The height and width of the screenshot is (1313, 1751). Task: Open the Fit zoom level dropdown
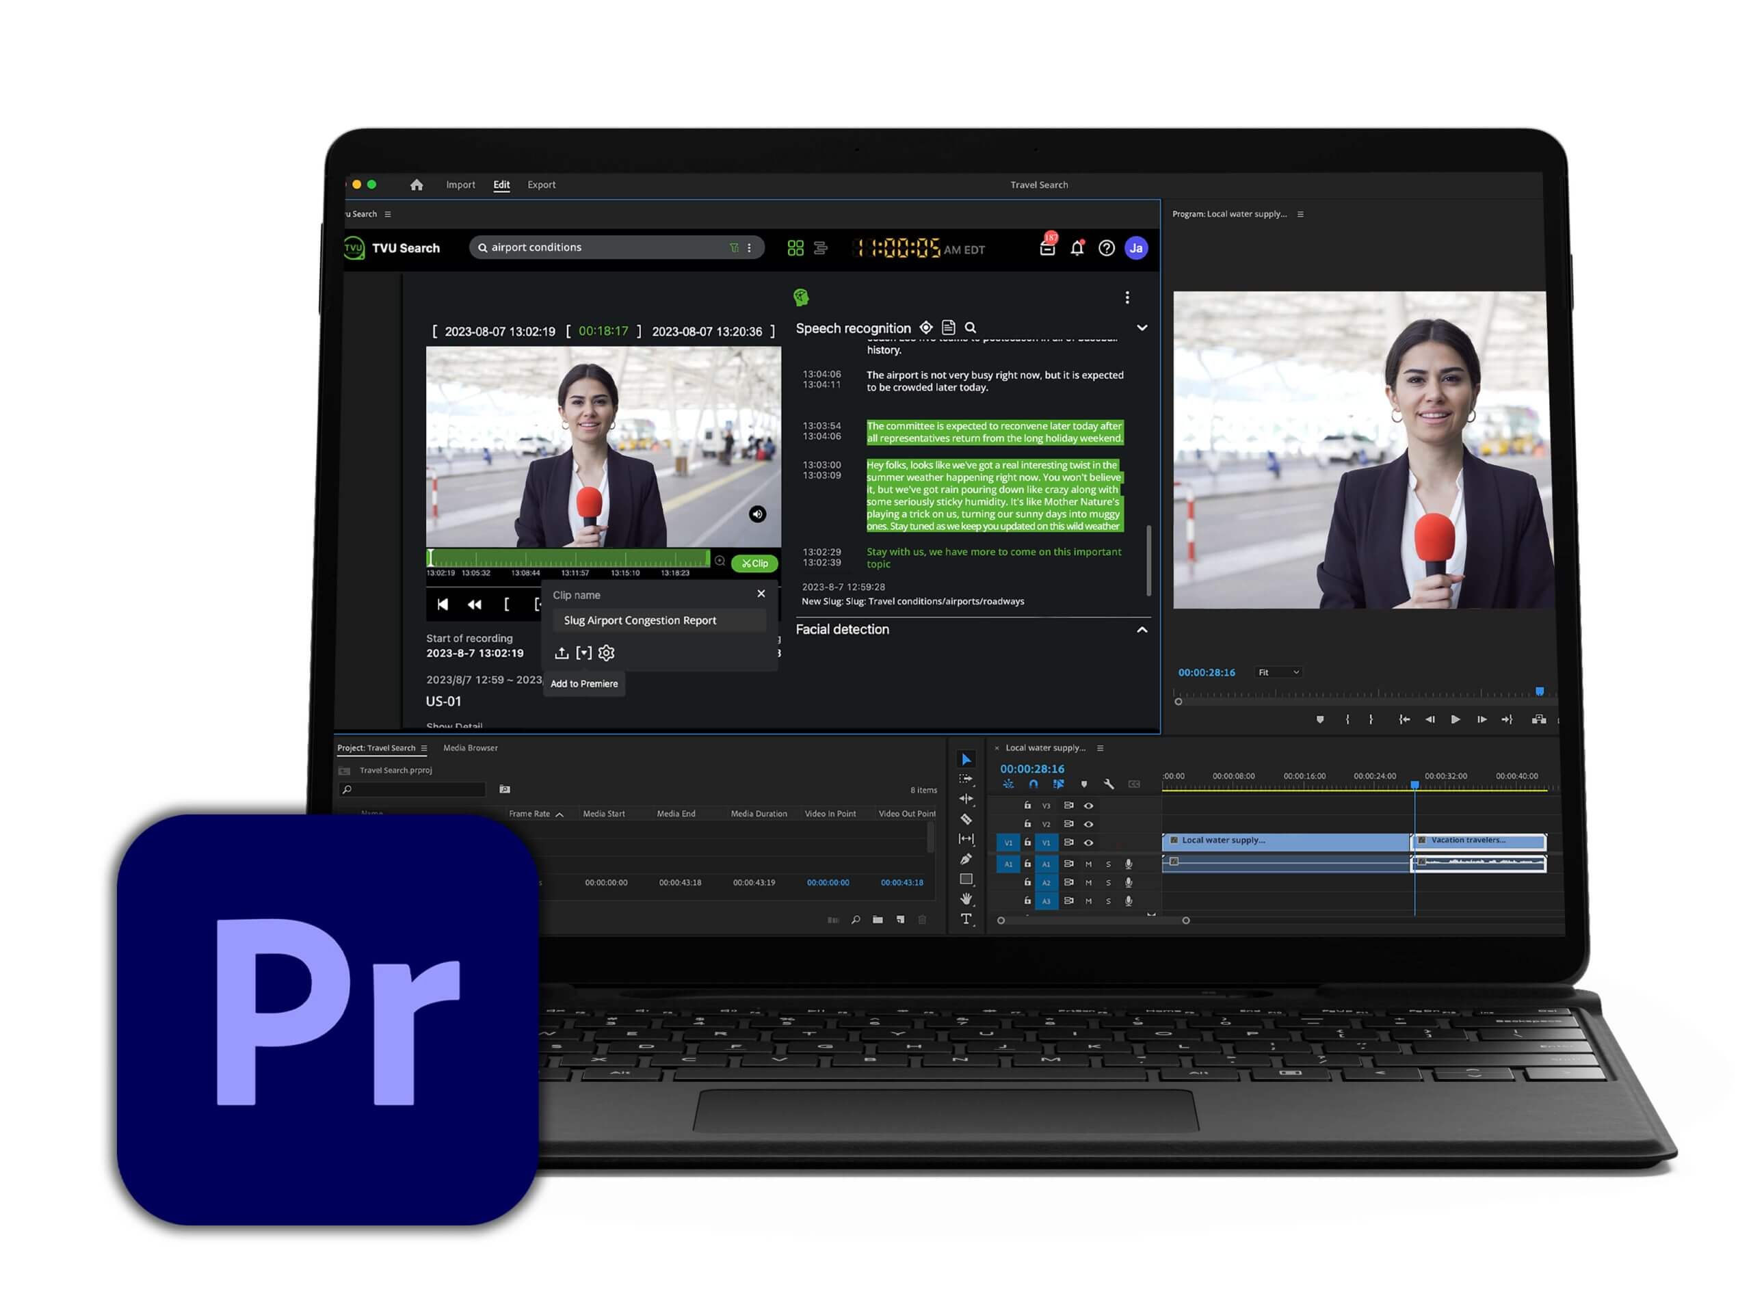pos(1278,673)
